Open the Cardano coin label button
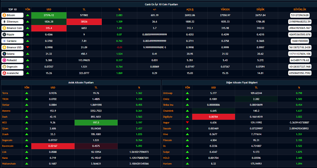Screen dimensions: 317x168 [x=12, y=41]
